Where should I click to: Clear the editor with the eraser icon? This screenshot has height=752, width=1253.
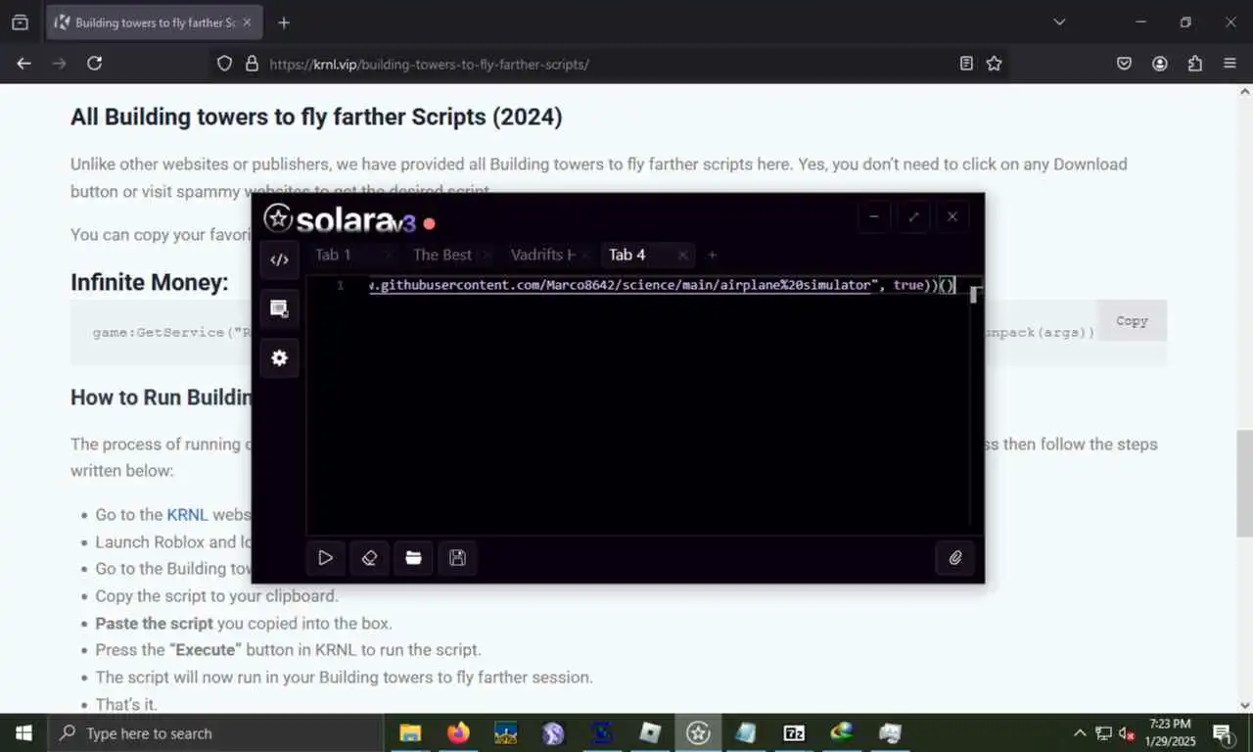click(369, 558)
